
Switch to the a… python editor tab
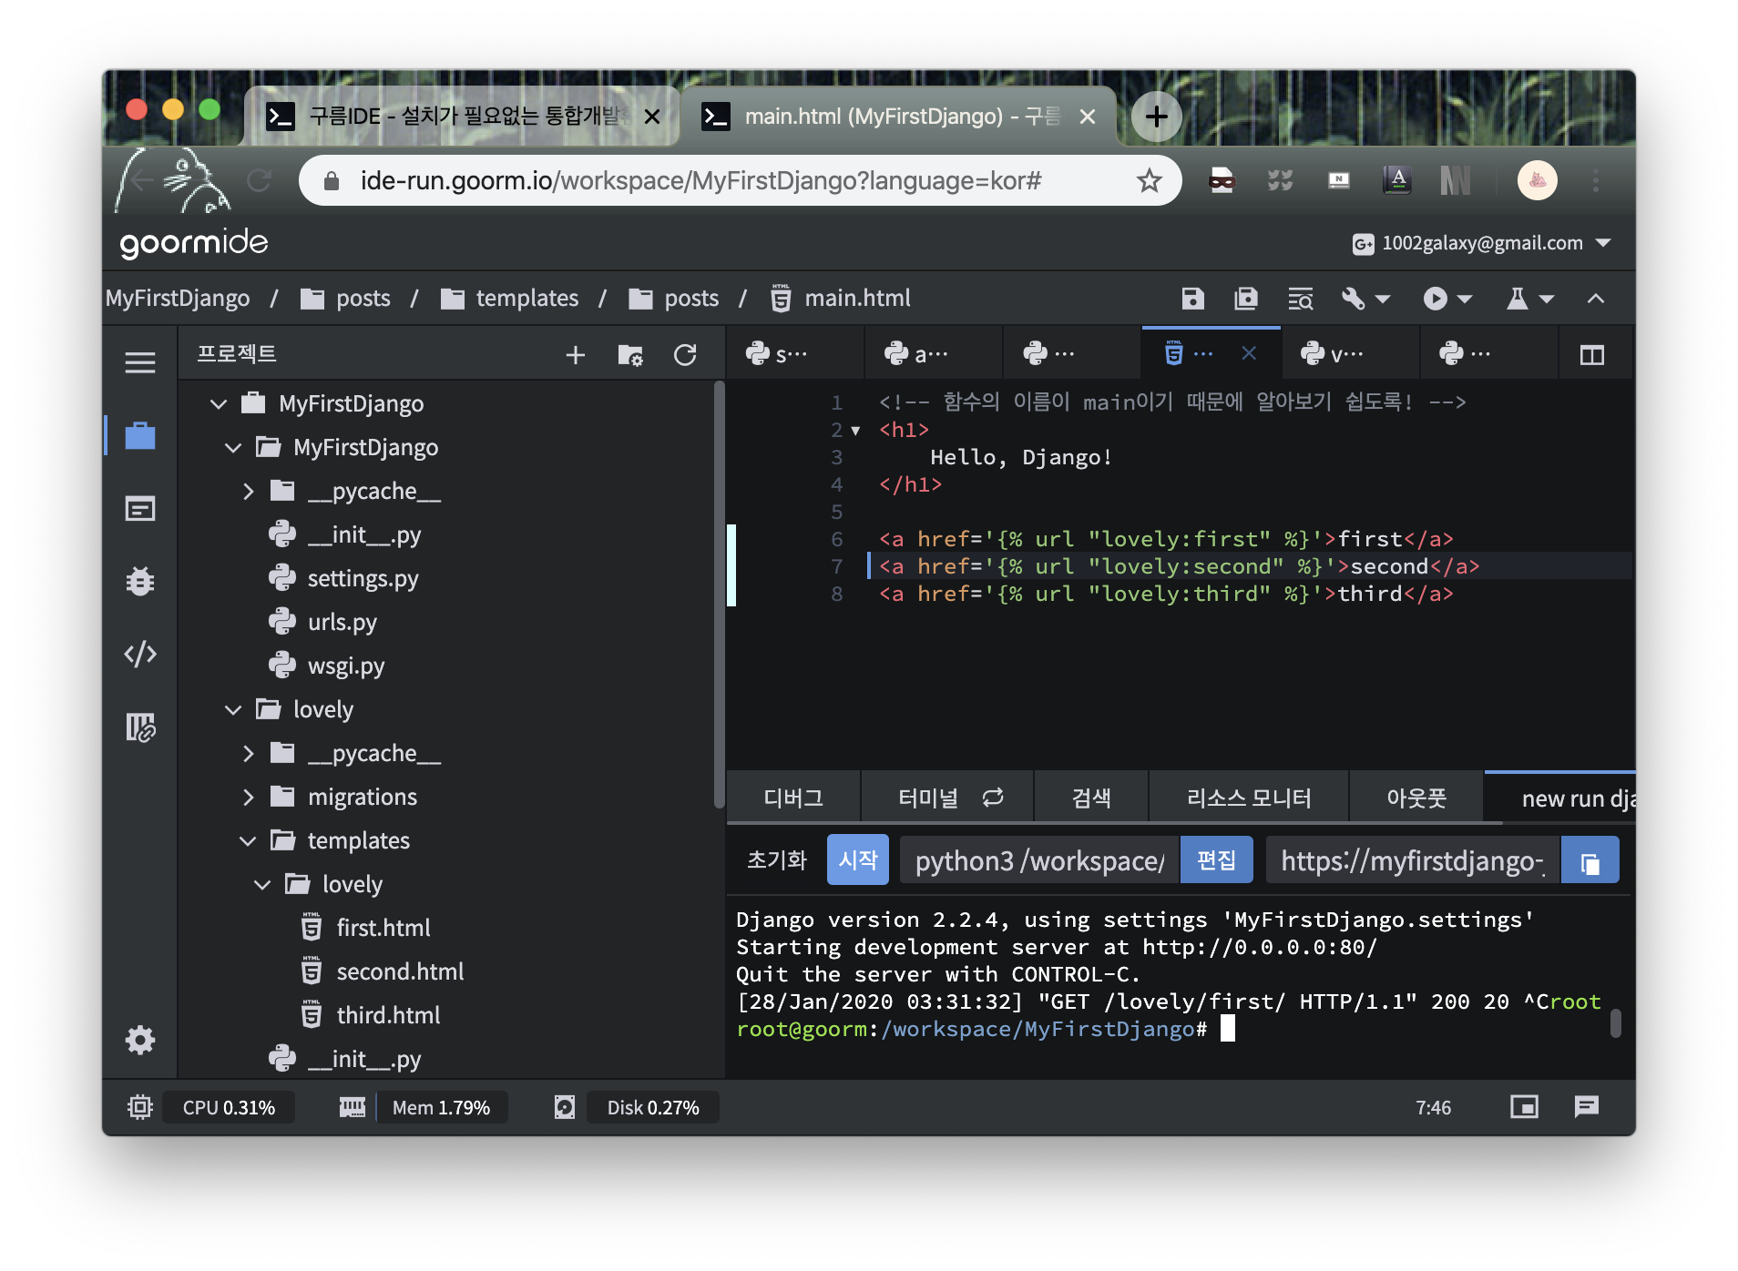click(934, 353)
